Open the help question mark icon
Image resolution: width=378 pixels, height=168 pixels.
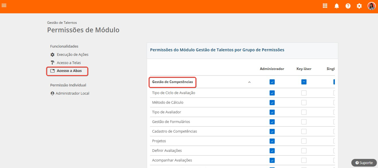tap(348, 6)
